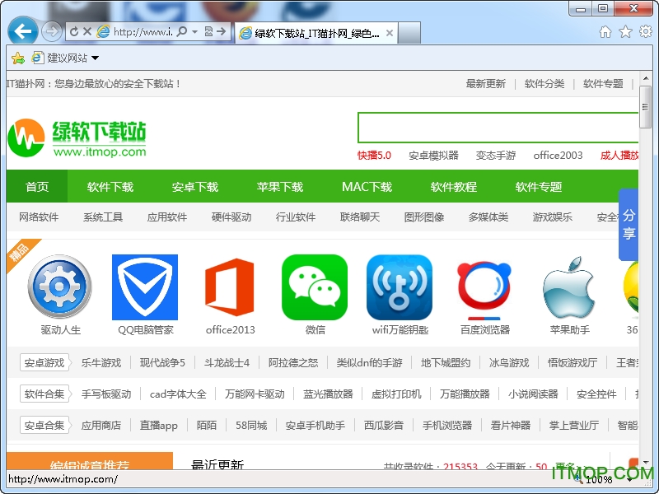The width and height of the screenshot is (659, 494).
Task: Open 网络软件 category
Action: (x=39, y=217)
